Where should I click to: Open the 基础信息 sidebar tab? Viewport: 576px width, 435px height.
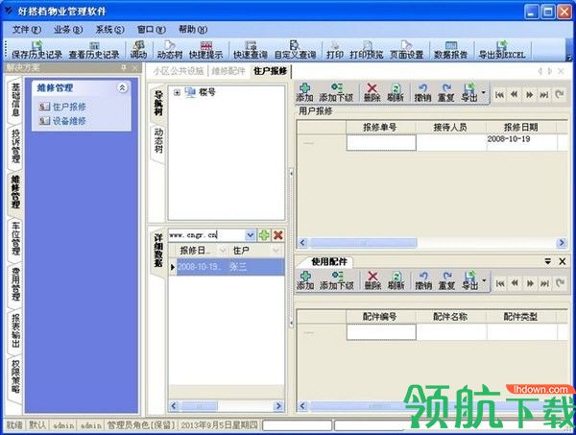click(x=15, y=100)
